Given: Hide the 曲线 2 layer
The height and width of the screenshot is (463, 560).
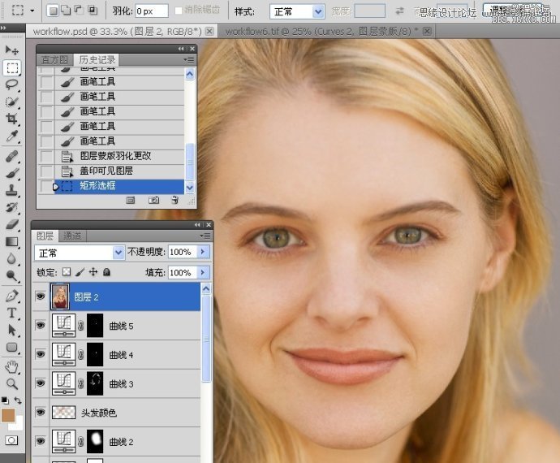Looking at the screenshot, I should tap(41, 441).
